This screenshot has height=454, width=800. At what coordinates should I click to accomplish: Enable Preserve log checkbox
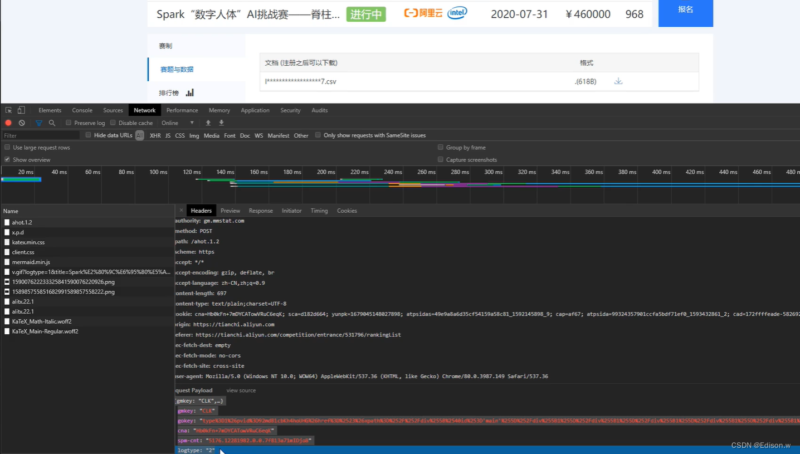(x=69, y=123)
